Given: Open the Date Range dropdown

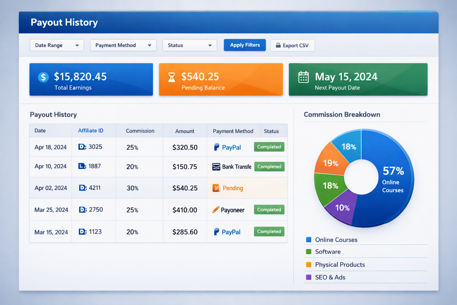Looking at the screenshot, I should coord(57,45).
